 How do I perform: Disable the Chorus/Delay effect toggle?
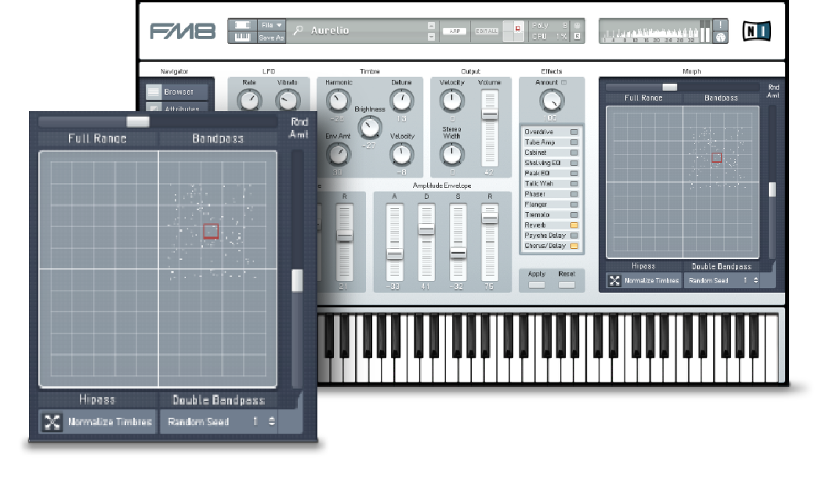coord(574,246)
